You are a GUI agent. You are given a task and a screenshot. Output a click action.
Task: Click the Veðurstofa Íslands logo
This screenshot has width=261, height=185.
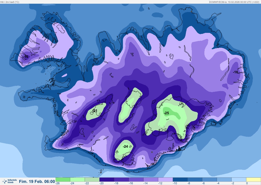[9, 181]
